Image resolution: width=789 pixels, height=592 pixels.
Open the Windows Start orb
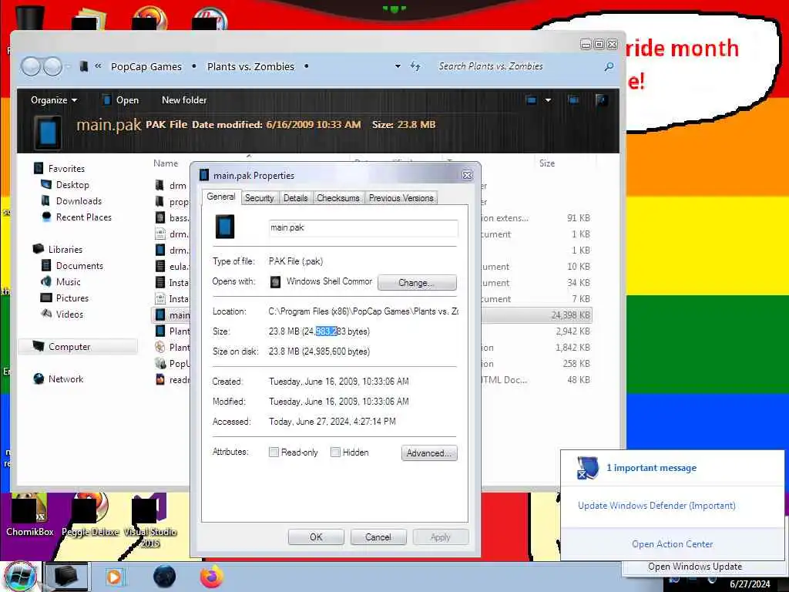[20, 577]
